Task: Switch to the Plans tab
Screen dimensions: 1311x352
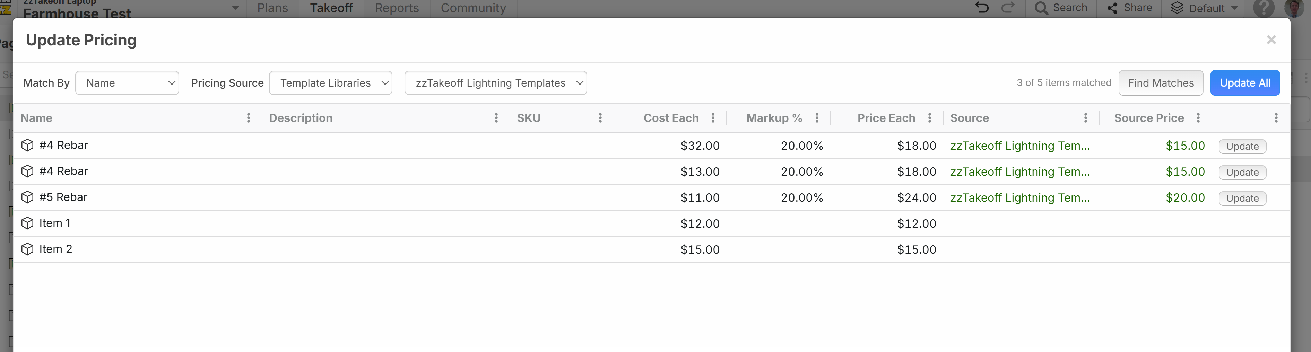Action: [272, 8]
